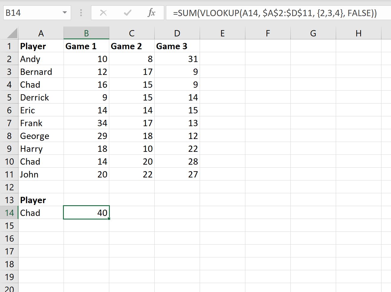The height and width of the screenshot is (292, 391).
Task: Click the Game 2 header cell
Action: 132,46
